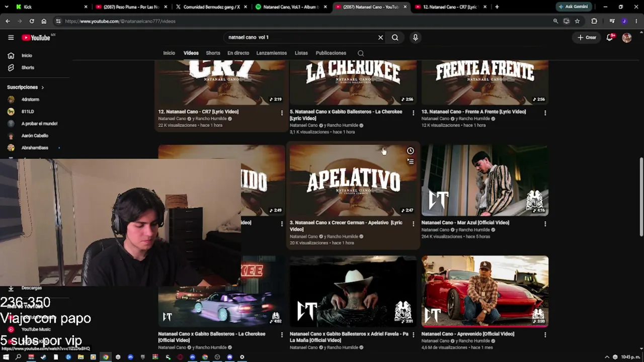Open the En directo channel tab
644x362 pixels.
pyautogui.click(x=238, y=53)
